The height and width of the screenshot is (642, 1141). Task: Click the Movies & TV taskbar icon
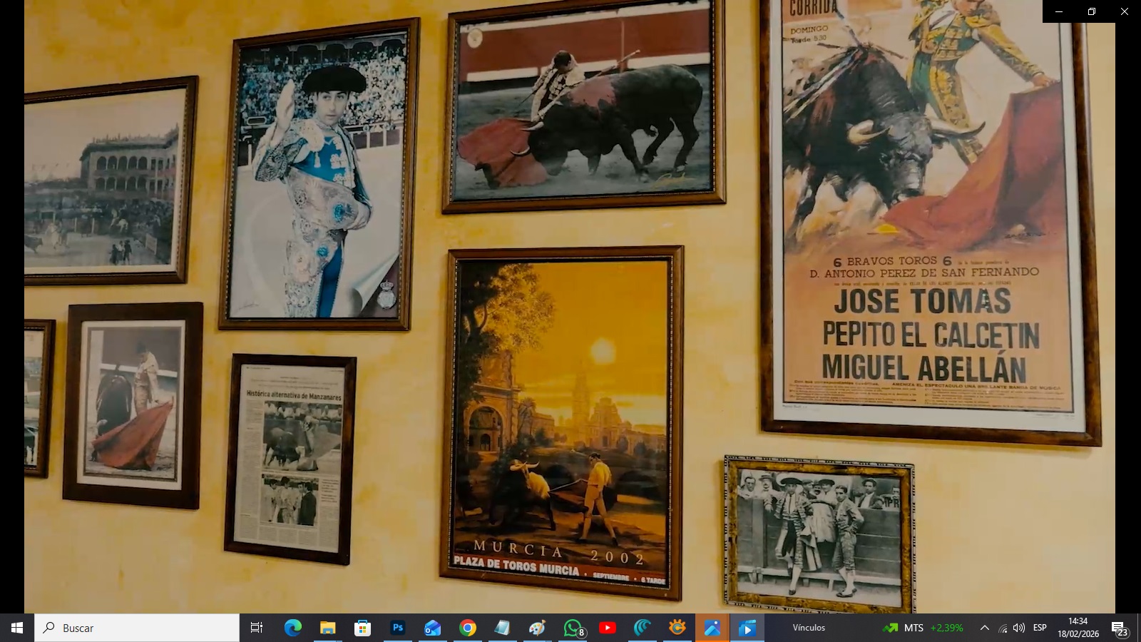pyautogui.click(x=747, y=628)
